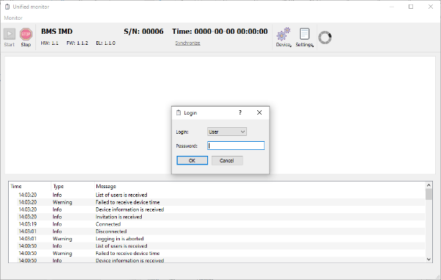Select the 'Logging in is aborted' row

point(217,239)
